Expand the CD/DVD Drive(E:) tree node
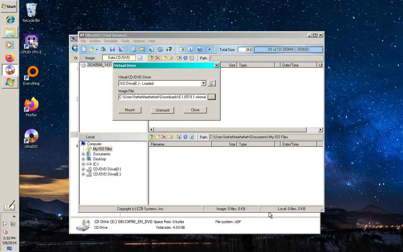403x252 pixels. [83, 174]
